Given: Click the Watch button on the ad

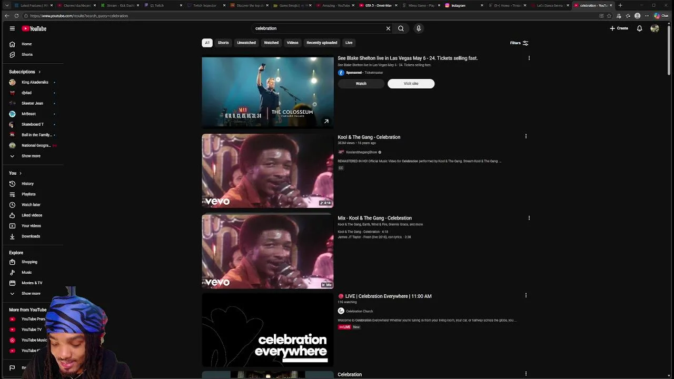Looking at the screenshot, I should (361, 84).
